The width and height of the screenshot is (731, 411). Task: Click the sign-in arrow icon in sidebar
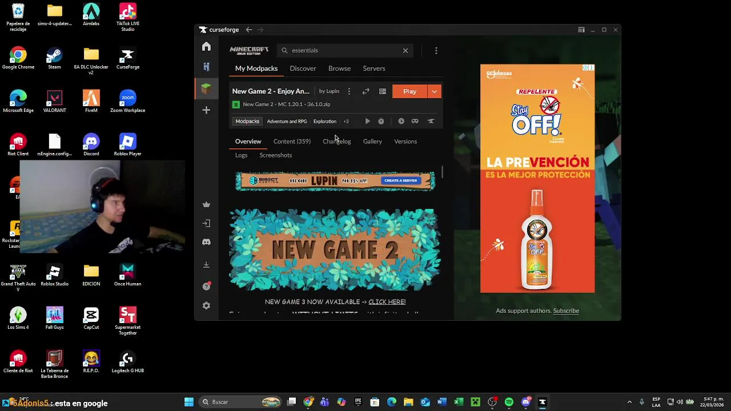206,223
